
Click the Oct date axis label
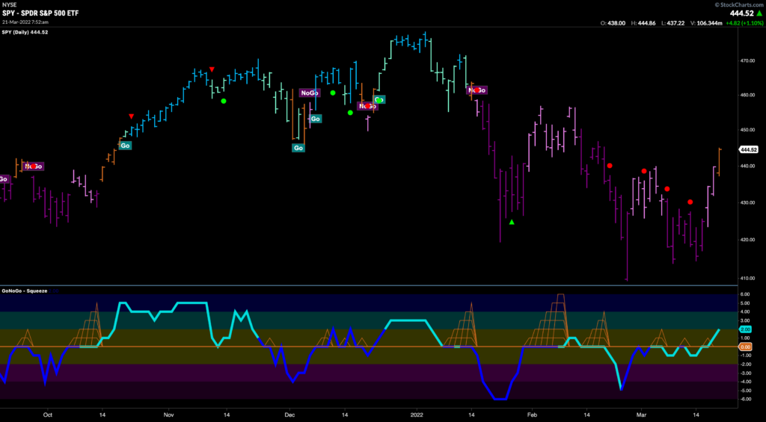tap(47, 413)
